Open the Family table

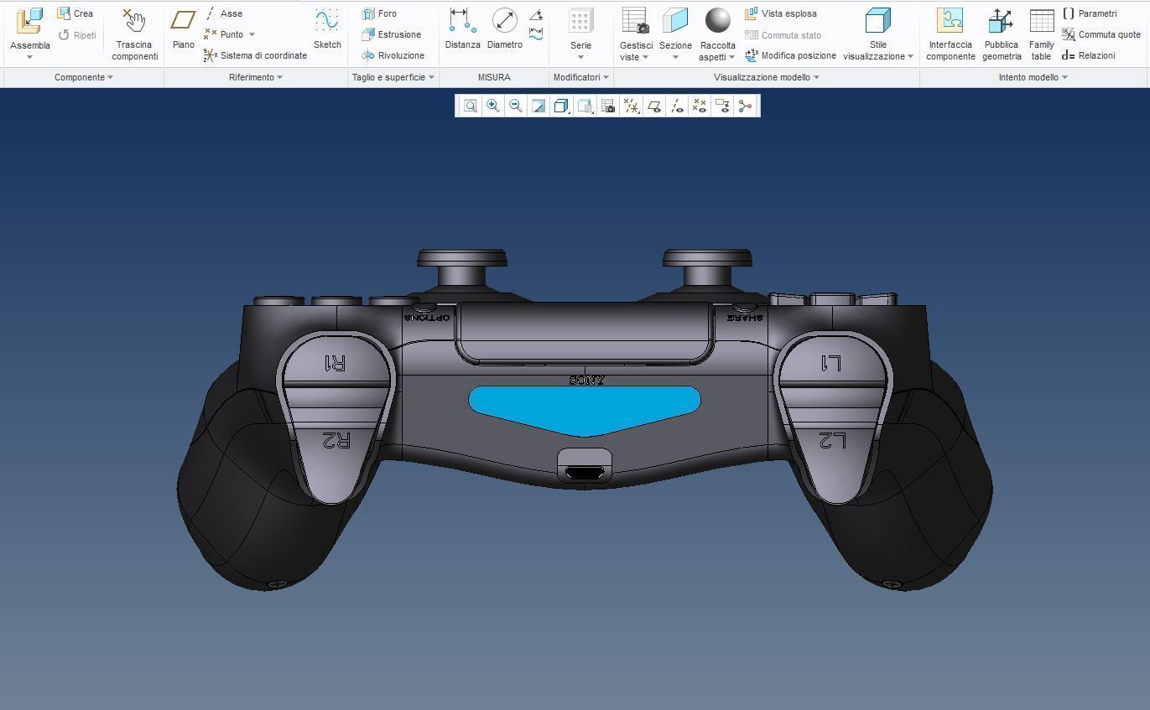point(1042,34)
